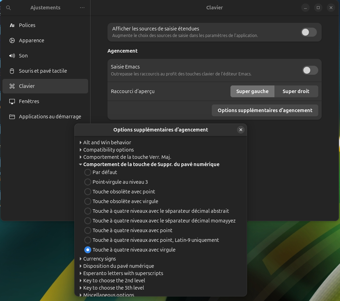Click the mouse icon beside Souris et pavé tactile

[12, 71]
